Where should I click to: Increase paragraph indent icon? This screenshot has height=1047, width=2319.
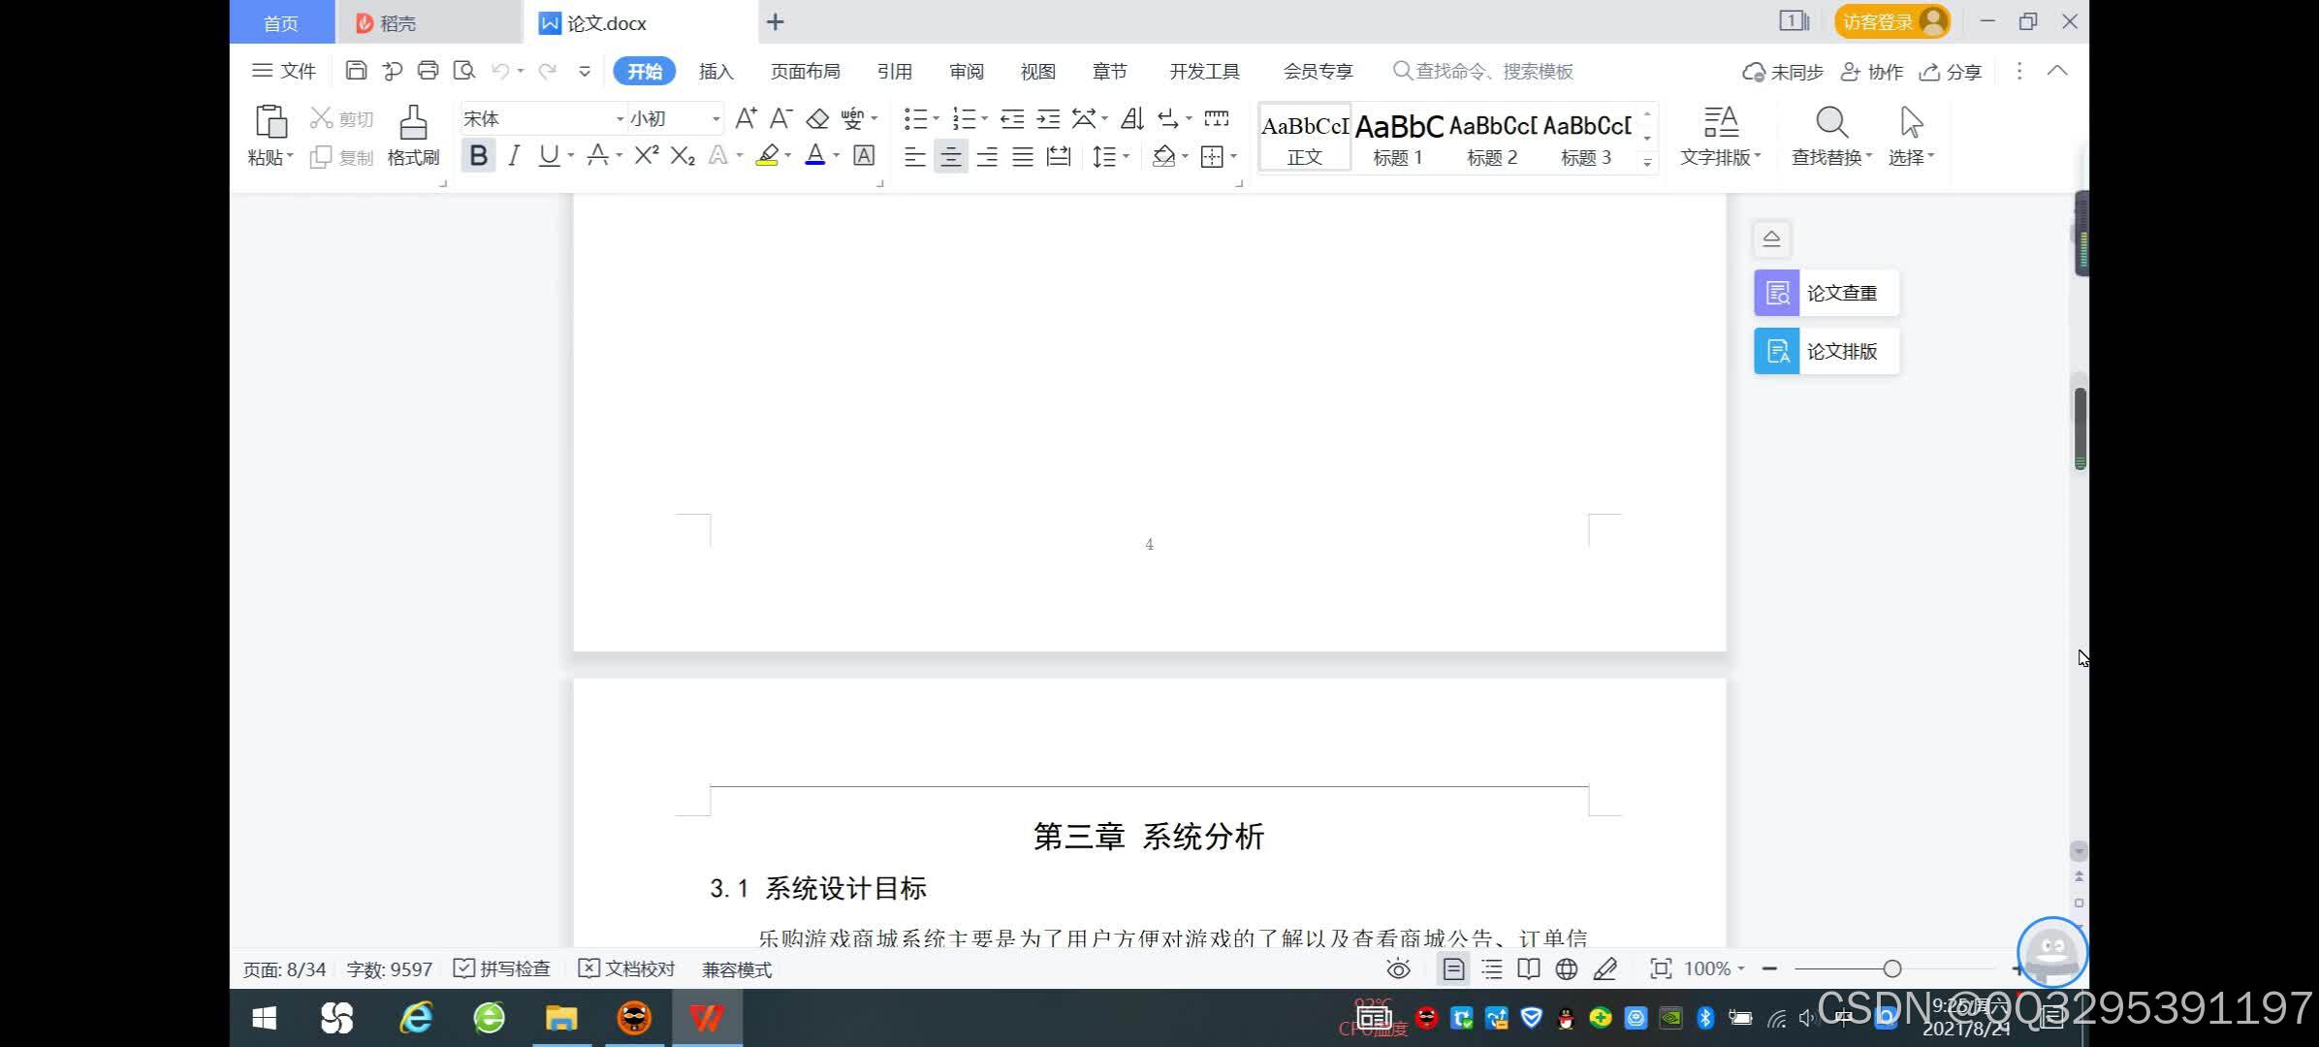coord(1048,118)
